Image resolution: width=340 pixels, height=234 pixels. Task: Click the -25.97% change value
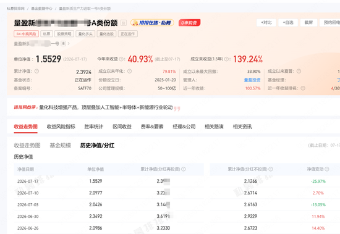click(318, 181)
